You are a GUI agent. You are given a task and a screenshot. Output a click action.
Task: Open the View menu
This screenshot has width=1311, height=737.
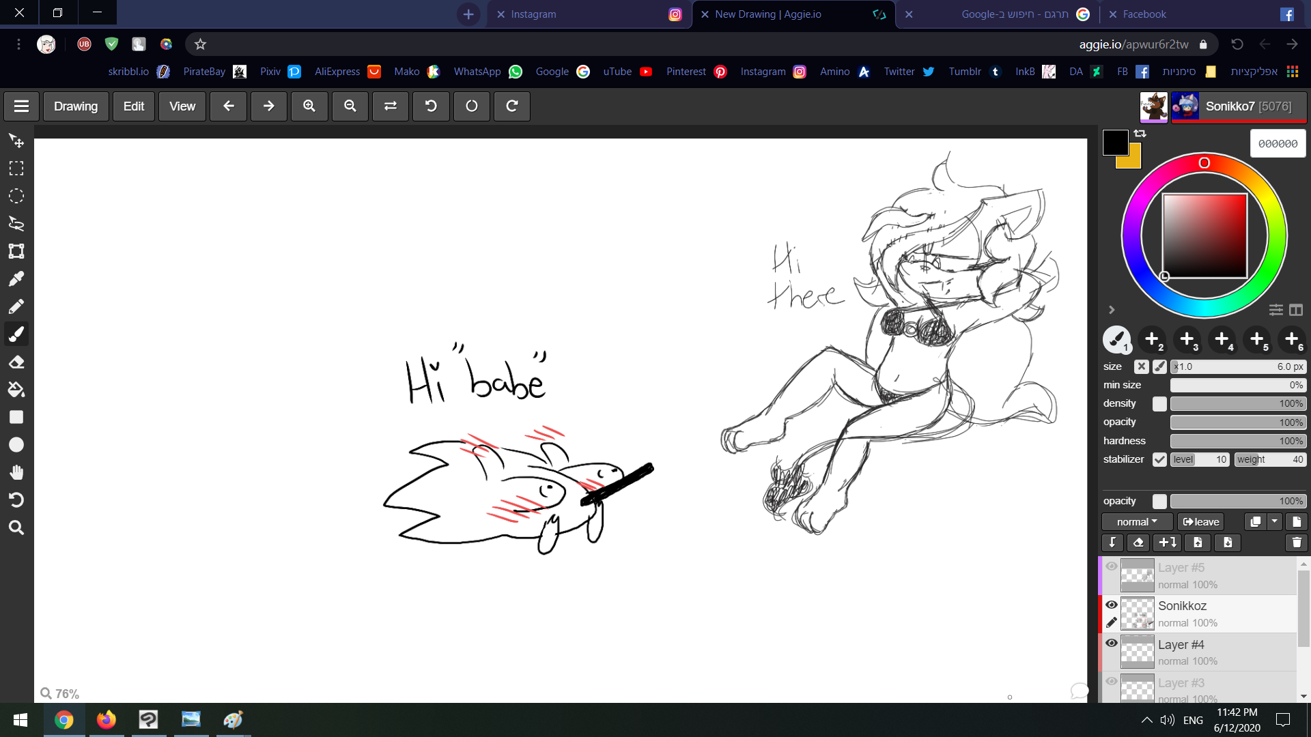tap(182, 106)
